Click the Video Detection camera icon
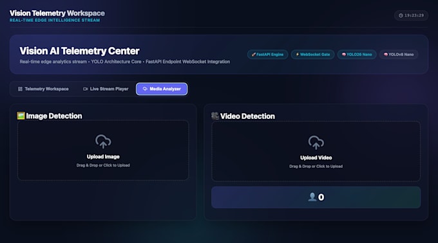The width and height of the screenshot is (438, 243). tap(214, 116)
